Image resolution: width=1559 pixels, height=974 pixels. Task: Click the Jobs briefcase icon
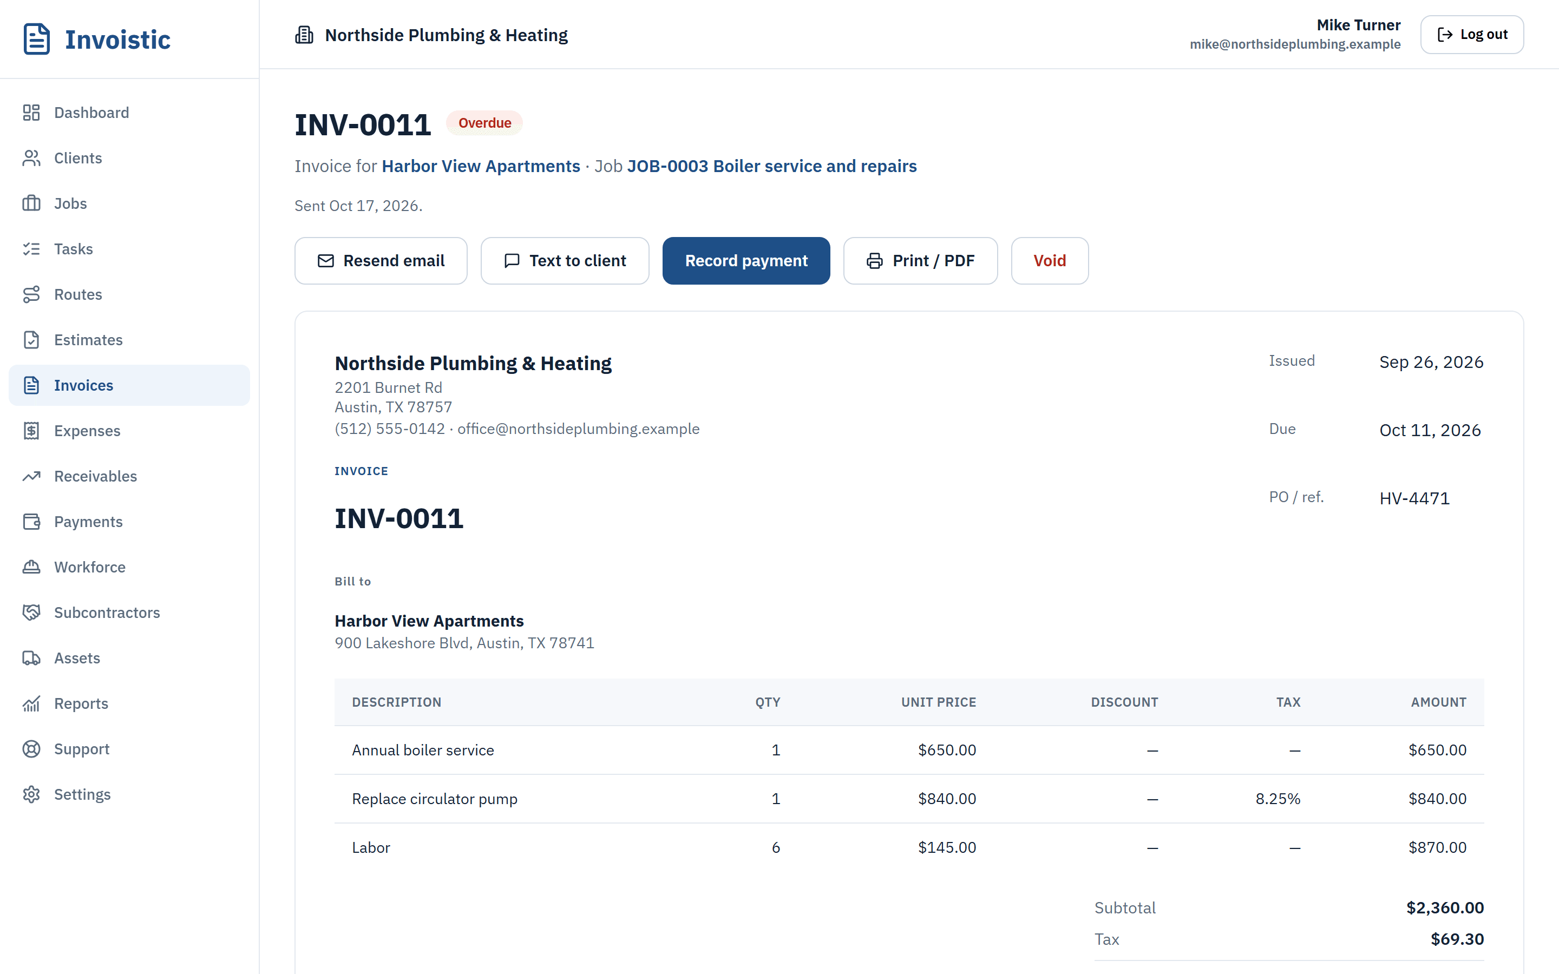coord(31,203)
